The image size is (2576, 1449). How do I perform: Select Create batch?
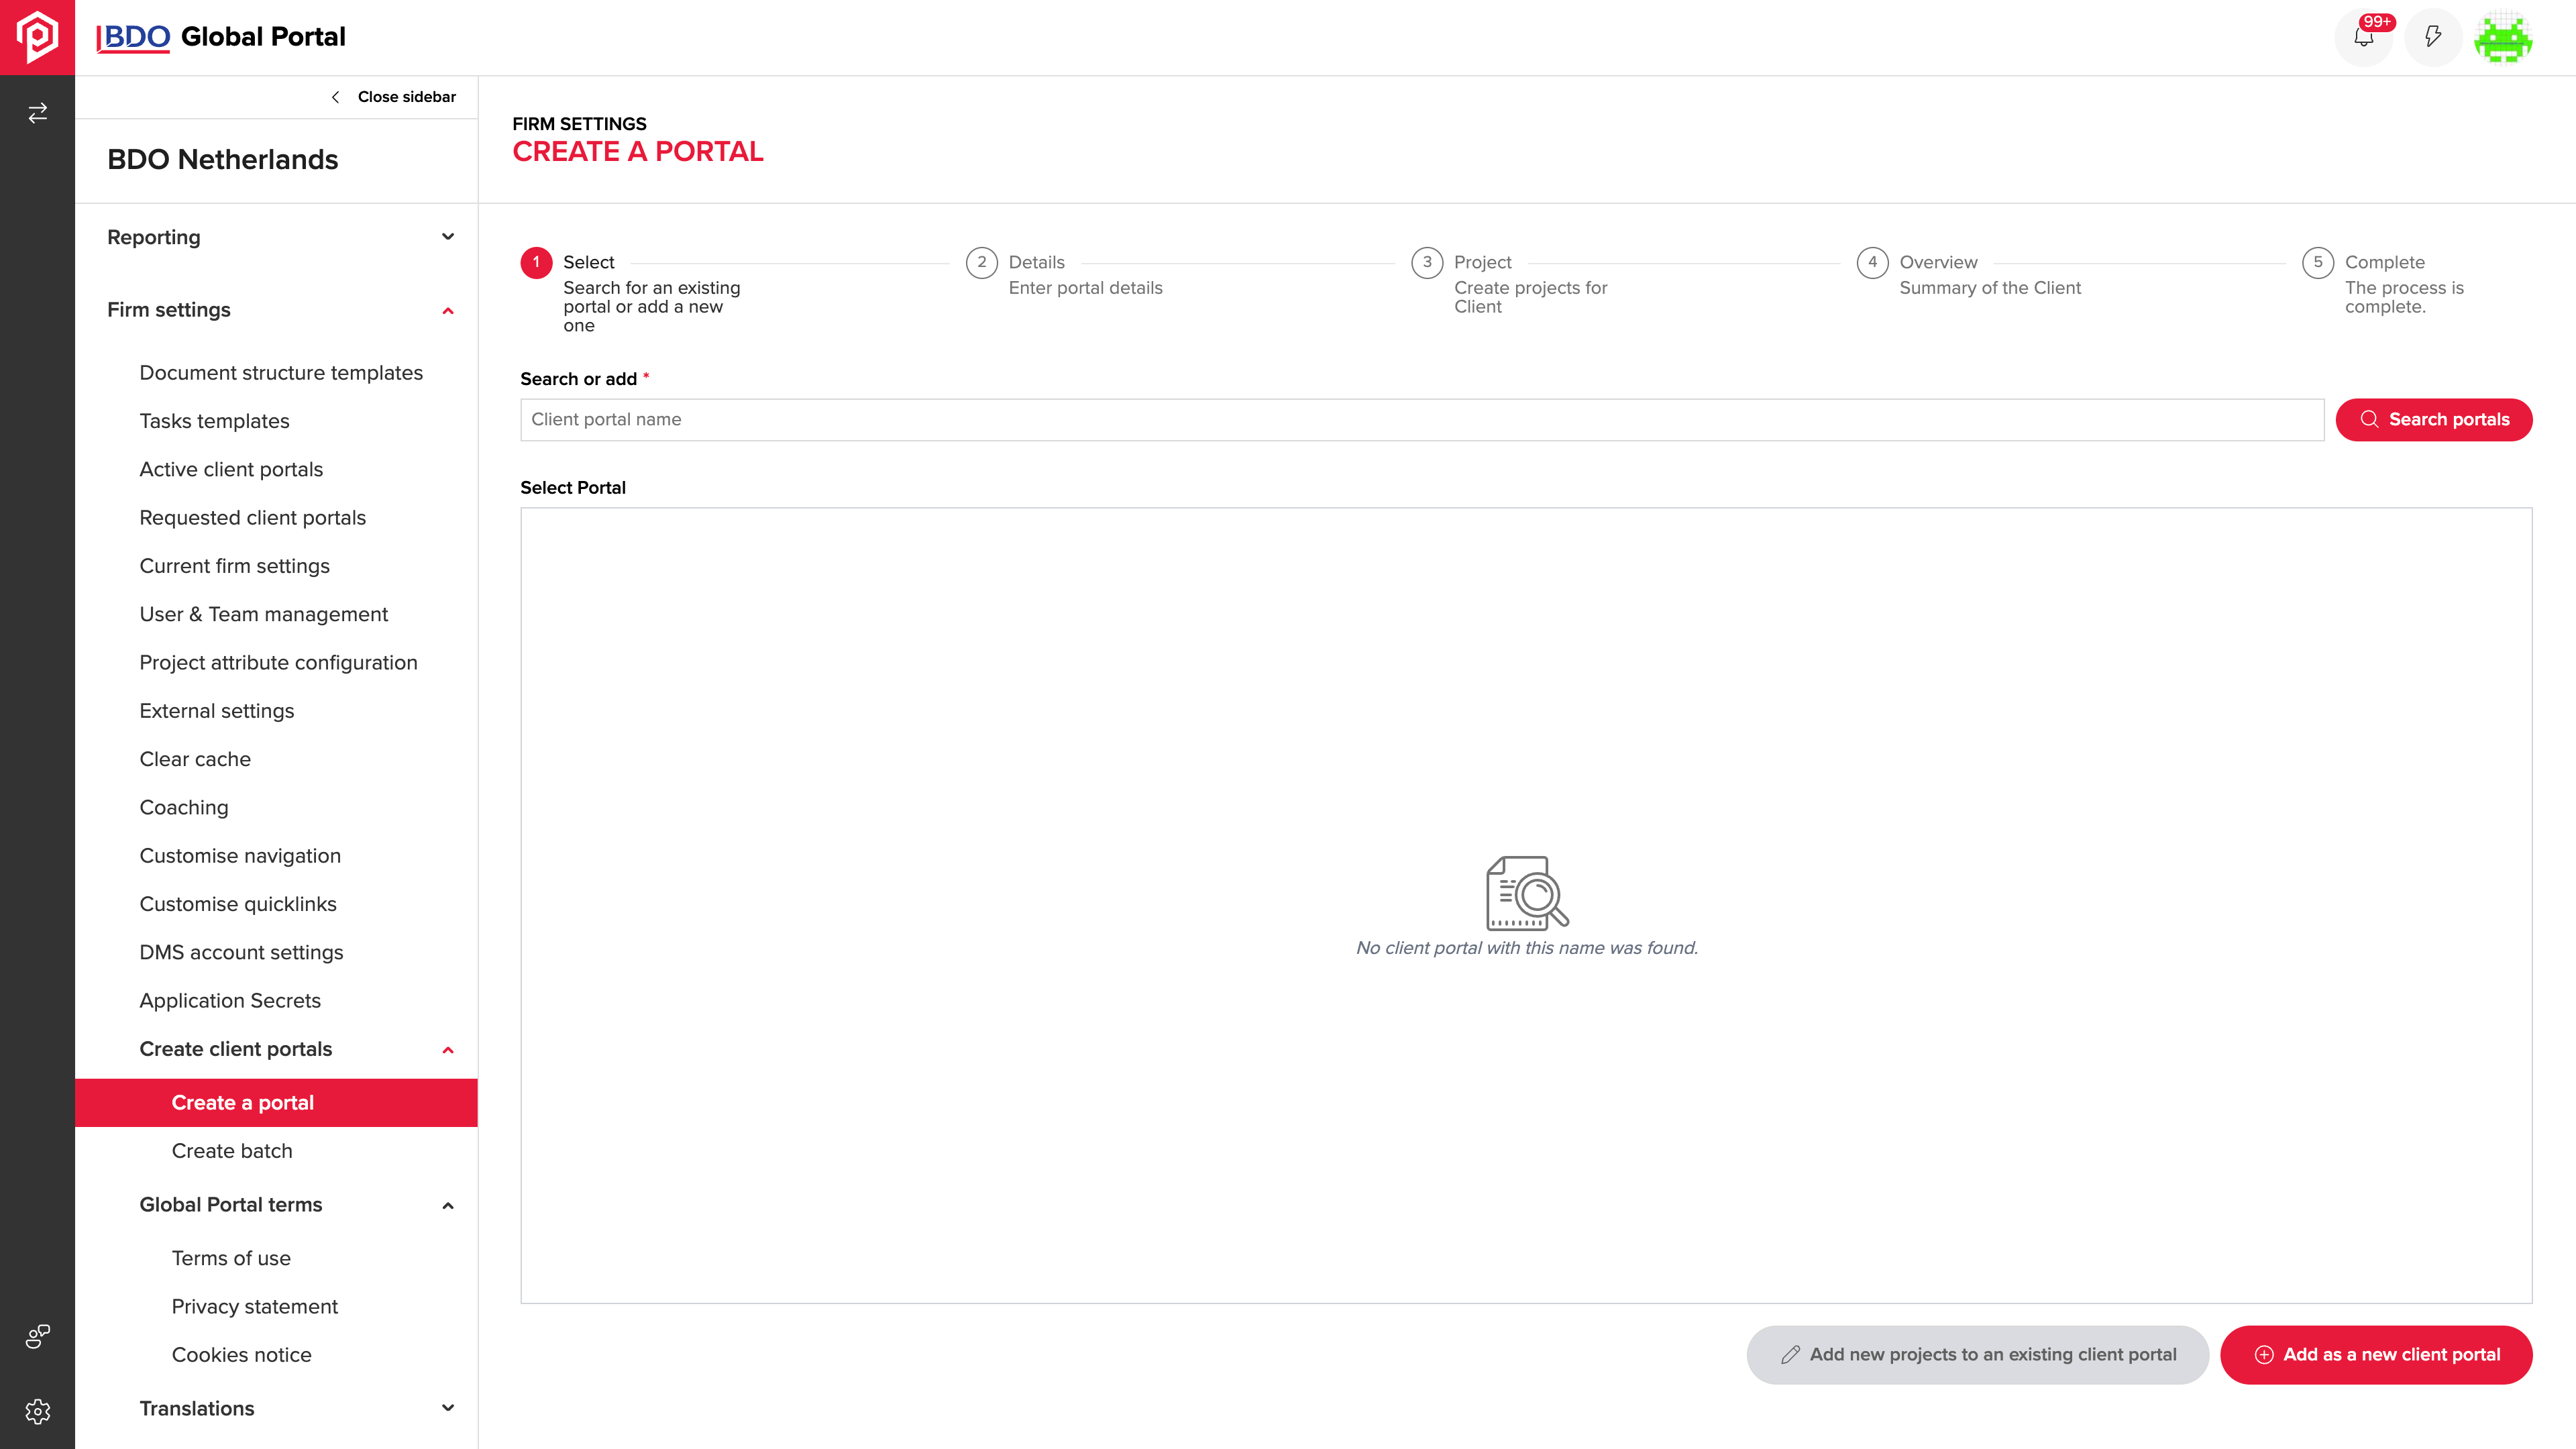(x=232, y=1151)
